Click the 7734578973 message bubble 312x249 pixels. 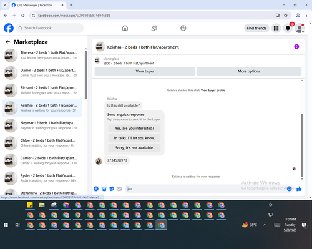tap(117, 160)
